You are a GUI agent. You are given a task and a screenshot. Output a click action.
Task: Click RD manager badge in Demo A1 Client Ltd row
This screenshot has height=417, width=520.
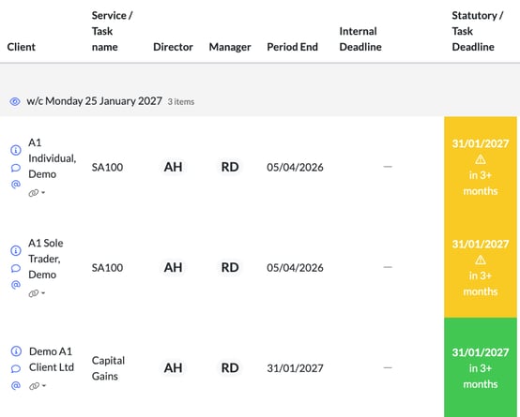[x=230, y=368]
